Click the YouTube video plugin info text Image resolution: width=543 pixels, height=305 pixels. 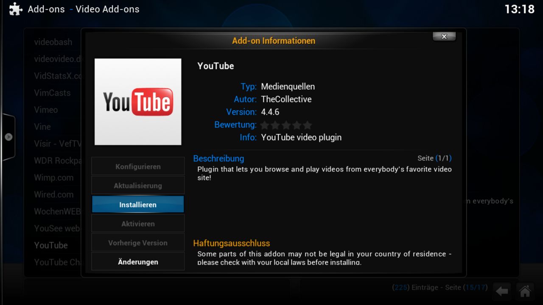301,137
